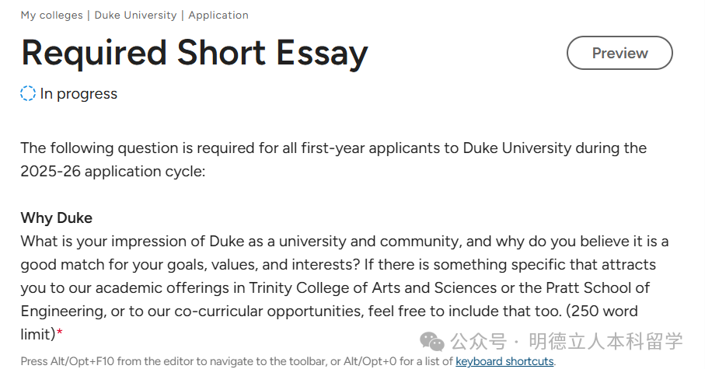Click the Why Duke prompt title
The height and width of the screenshot is (369, 705).
[57, 218]
